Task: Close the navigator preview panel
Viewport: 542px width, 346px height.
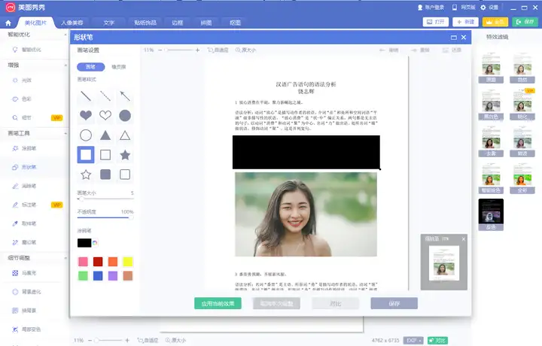Action: 464,239
